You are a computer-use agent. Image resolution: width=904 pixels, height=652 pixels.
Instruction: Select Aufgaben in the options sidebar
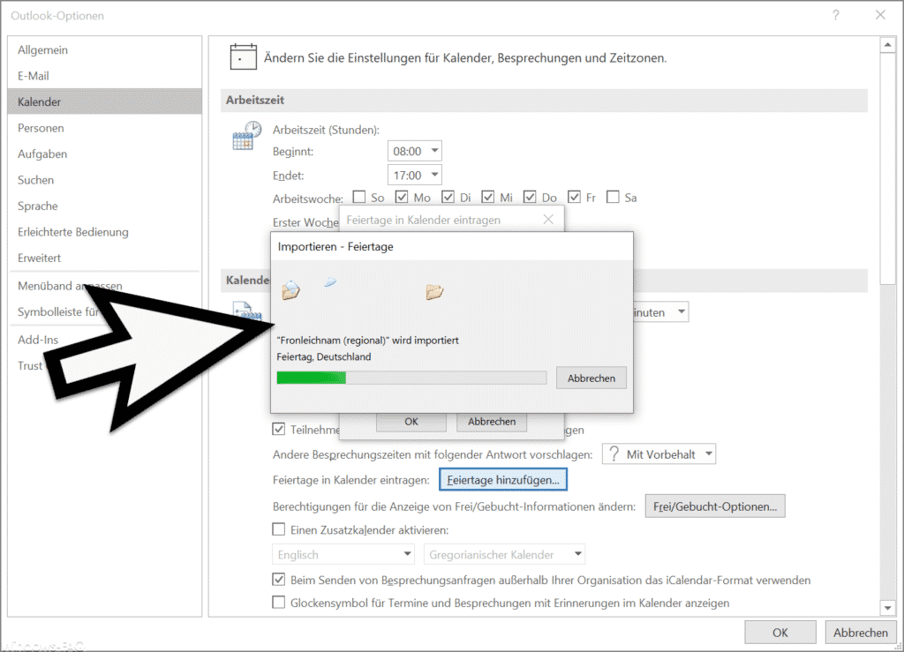[104, 154]
